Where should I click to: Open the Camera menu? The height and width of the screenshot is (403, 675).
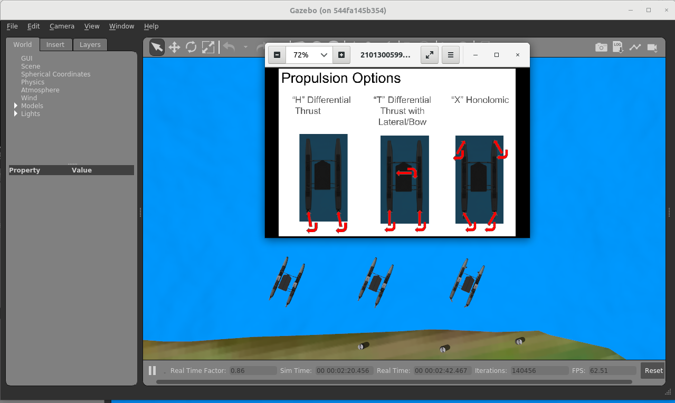pyautogui.click(x=62, y=26)
